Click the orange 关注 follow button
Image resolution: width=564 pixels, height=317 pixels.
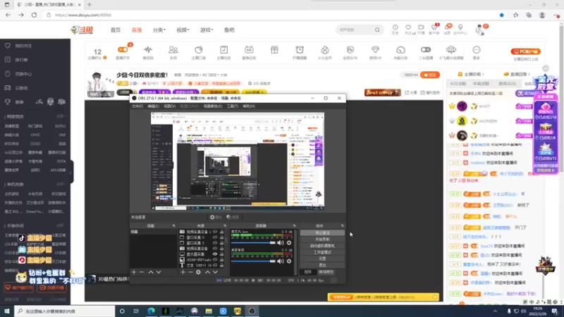click(x=430, y=75)
